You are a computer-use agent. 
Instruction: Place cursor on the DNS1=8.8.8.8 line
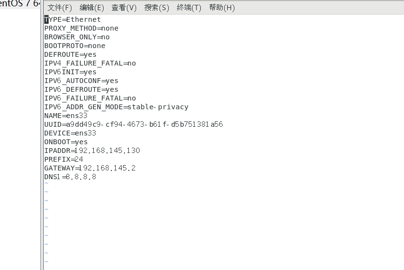(x=70, y=177)
